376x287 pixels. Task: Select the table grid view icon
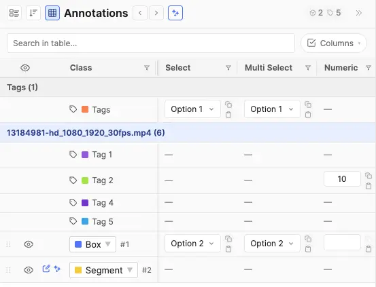click(52, 13)
